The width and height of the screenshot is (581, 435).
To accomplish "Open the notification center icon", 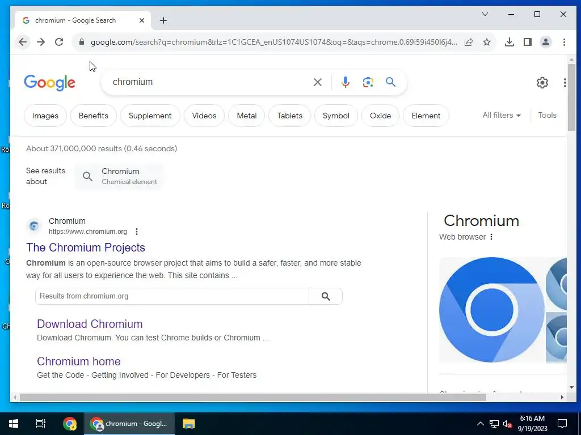I will (562, 424).
